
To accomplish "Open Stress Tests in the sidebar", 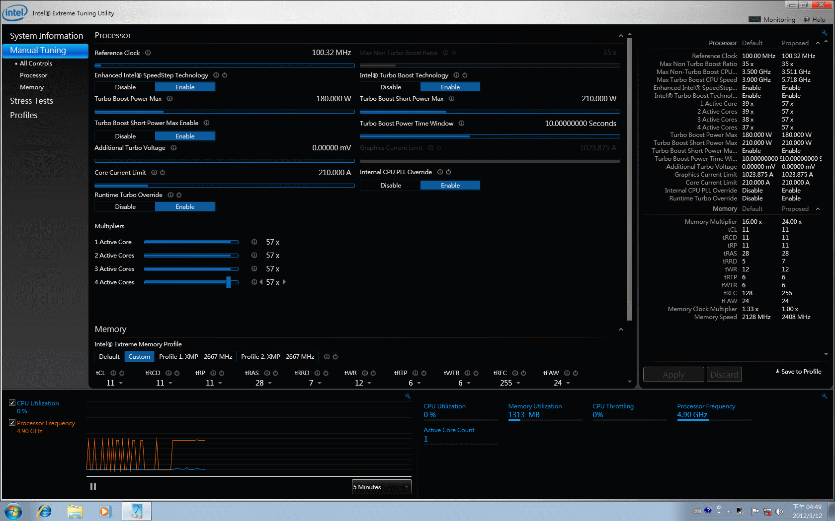I will pyautogui.click(x=31, y=101).
